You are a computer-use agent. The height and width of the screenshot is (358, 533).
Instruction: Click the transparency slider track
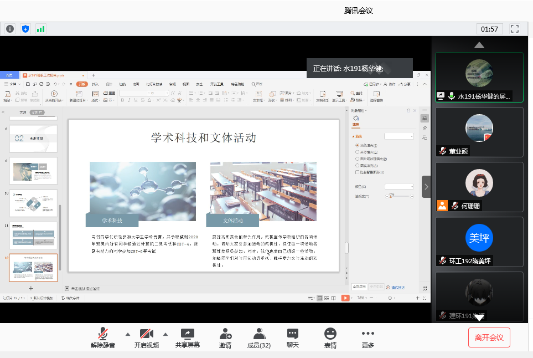click(400, 196)
